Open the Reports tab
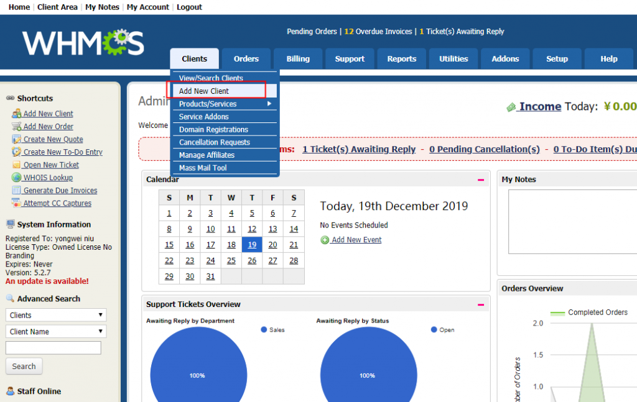This screenshot has width=637, height=402. (x=402, y=59)
